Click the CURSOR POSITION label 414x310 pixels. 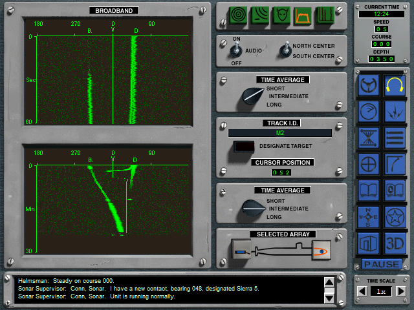(283, 162)
